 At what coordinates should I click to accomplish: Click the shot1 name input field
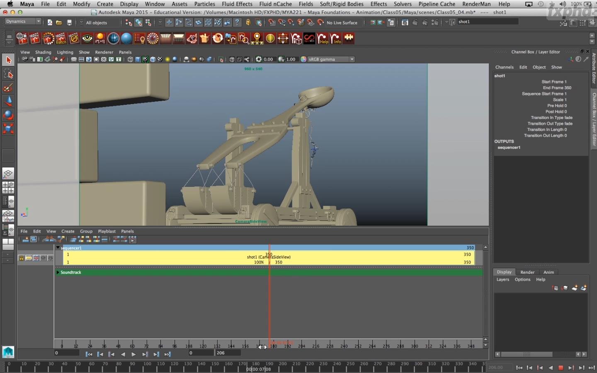[488, 22]
